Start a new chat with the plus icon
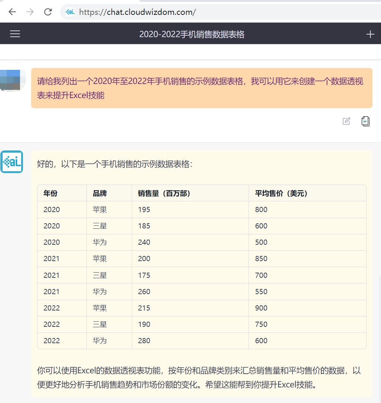The image size is (381, 403). click(370, 34)
